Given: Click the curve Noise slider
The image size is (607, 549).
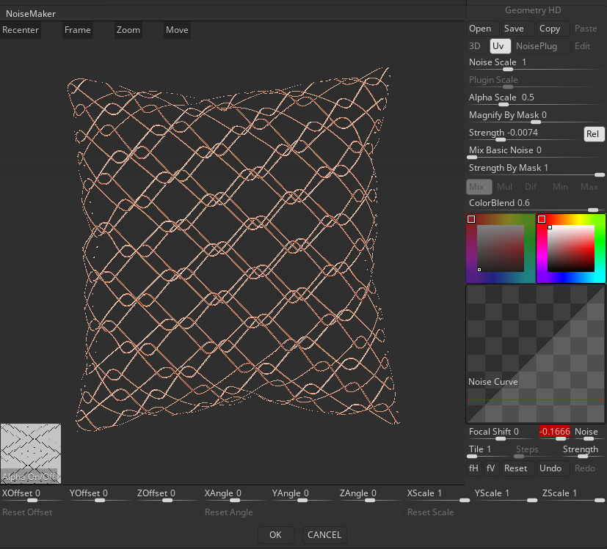Looking at the screenshot, I should (588, 434).
